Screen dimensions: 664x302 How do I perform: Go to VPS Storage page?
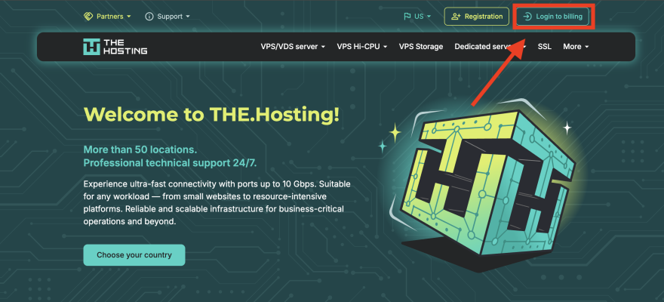point(421,47)
